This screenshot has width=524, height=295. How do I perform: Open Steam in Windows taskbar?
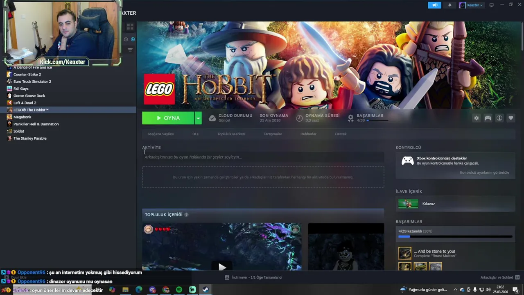tap(206, 290)
